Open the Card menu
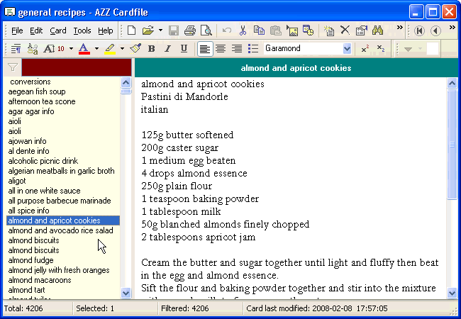461x319 pixels. 58,30
